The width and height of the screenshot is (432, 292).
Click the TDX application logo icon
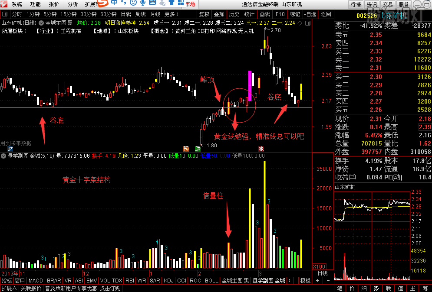click(x=4, y=4)
